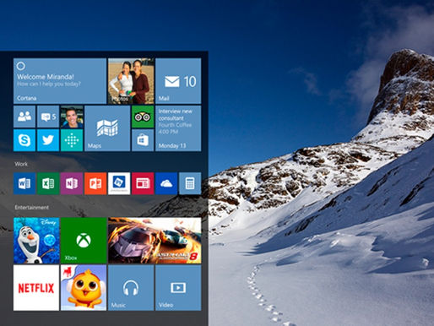Open the Cortana tile
This screenshot has height=326, width=434.
pos(60,81)
